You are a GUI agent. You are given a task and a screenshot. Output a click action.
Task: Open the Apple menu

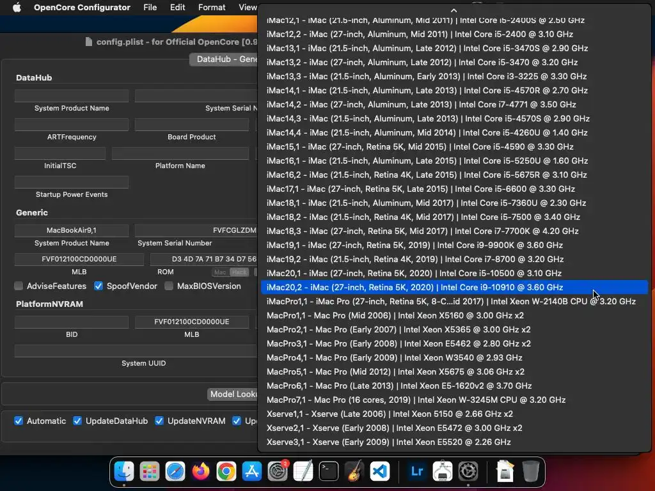point(17,7)
